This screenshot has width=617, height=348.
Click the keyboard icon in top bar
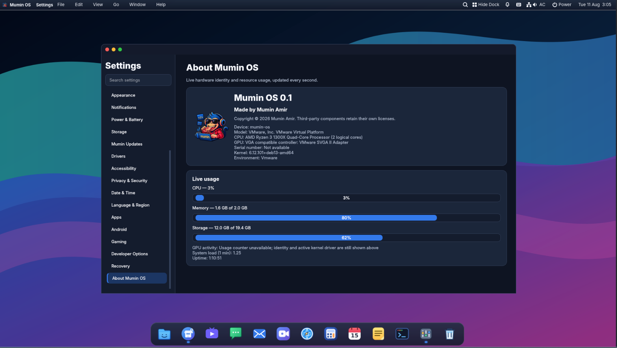tap(519, 5)
